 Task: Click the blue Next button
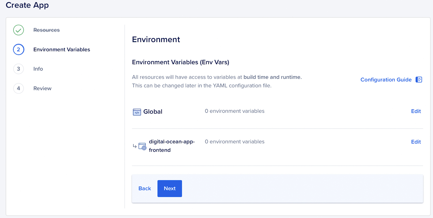(x=170, y=188)
